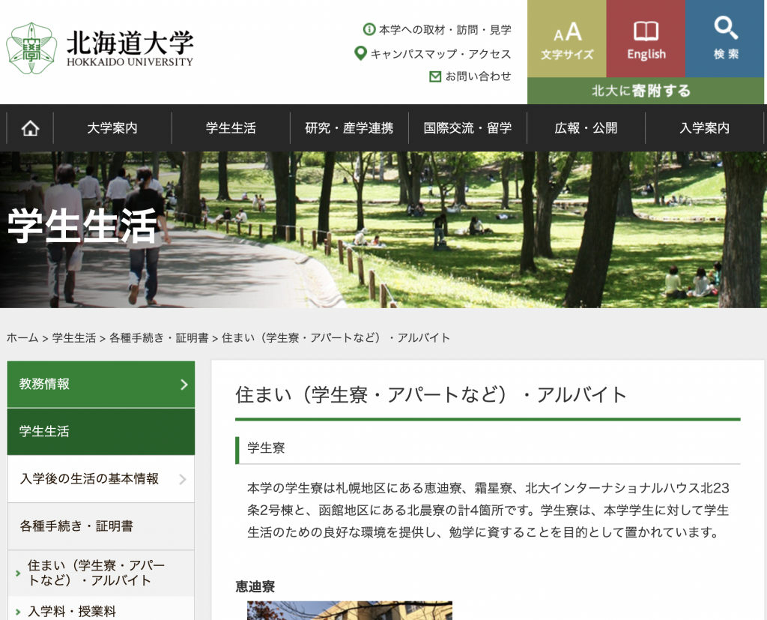The height and width of the screenshot is (620, 767).
Task: Open the 大学案内 navigation menu
Action: [112, 128]
